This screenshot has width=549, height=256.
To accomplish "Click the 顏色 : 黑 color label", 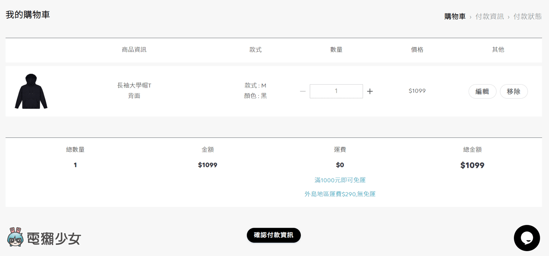I will click(255, 96).
